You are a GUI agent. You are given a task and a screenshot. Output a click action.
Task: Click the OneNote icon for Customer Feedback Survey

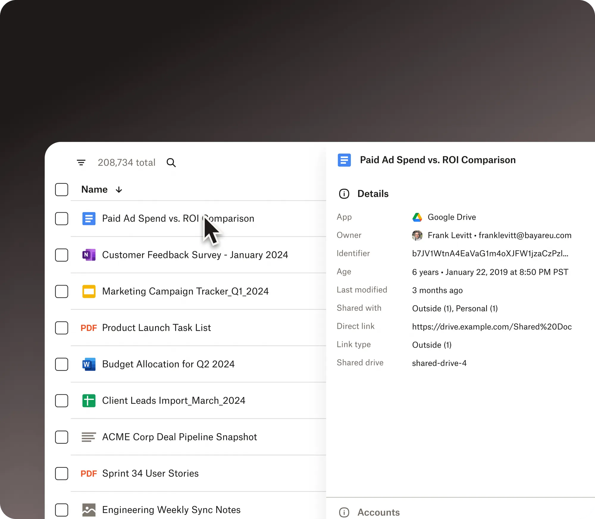point(89,255)
